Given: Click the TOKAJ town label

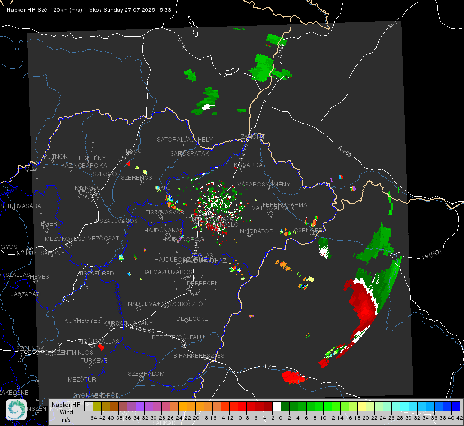Looking at the screenshot, I should [162, 188].
